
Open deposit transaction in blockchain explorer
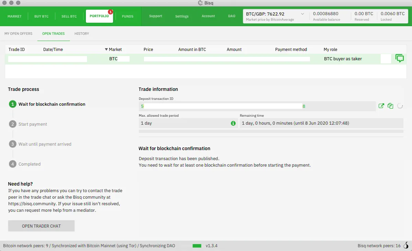[381, 106]
